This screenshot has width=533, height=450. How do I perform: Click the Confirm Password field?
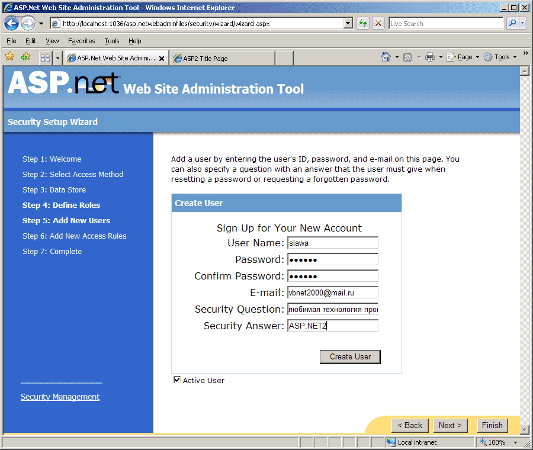pyautogui.click(x=333, y=276)
